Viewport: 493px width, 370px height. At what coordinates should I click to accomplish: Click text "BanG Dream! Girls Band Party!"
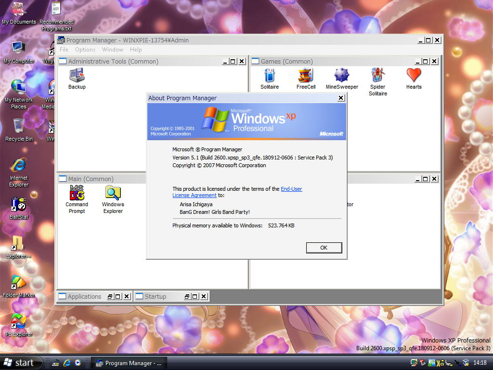(215, 212)
